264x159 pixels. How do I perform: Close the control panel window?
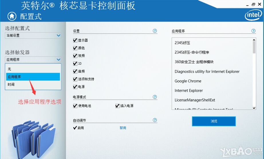[x=260, y=4]
